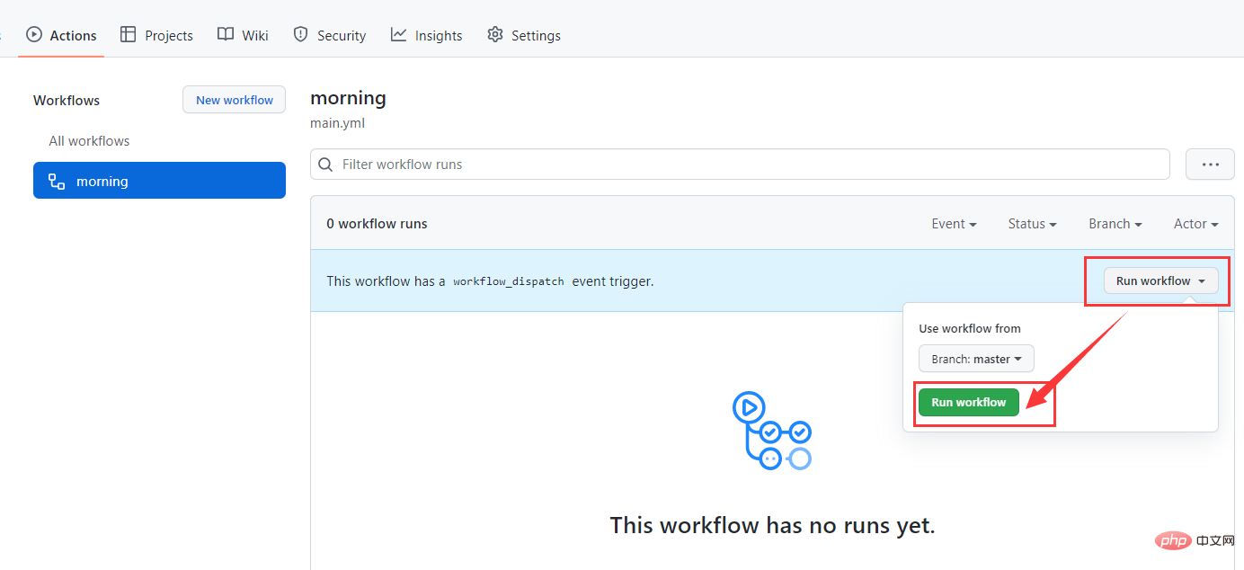Click the search magnifier icon
The image size is (1244, 570).
coord(325,165)
